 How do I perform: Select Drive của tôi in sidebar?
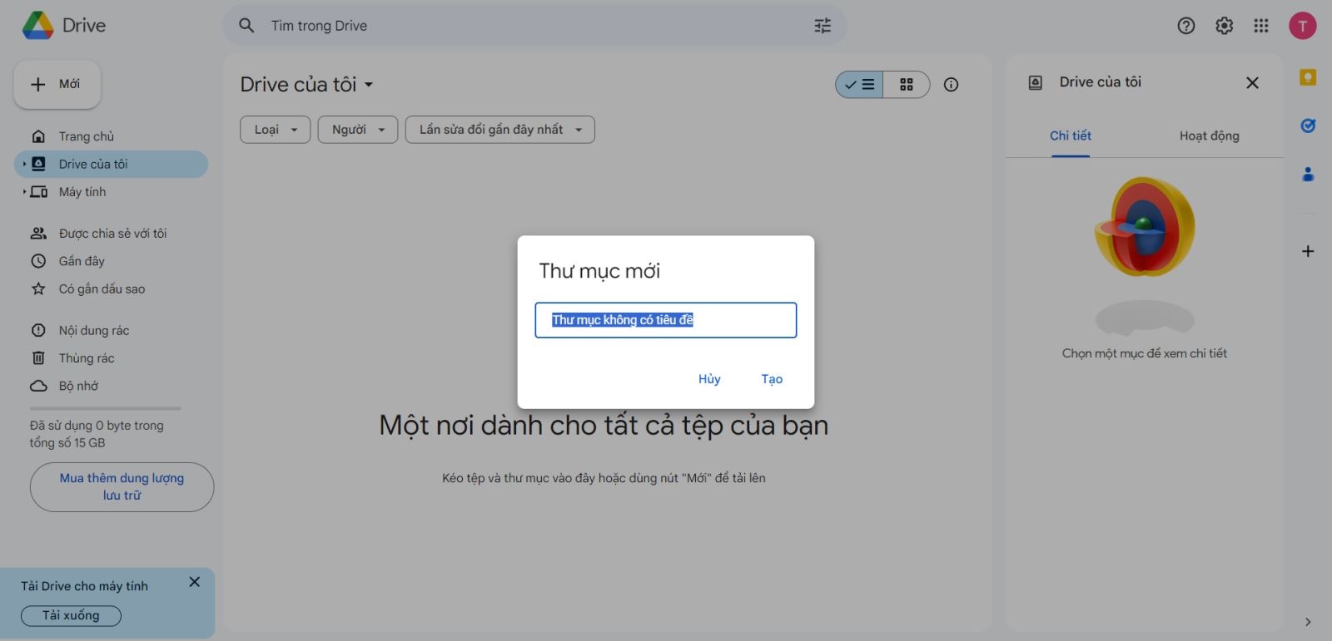click(x=111, y=164)
